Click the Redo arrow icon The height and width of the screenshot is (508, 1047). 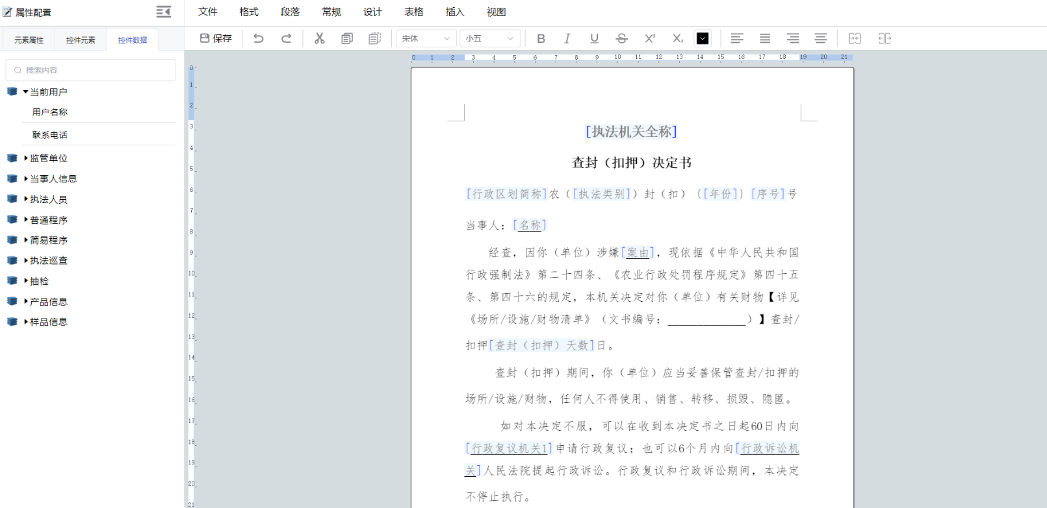[x=286, y=38]
